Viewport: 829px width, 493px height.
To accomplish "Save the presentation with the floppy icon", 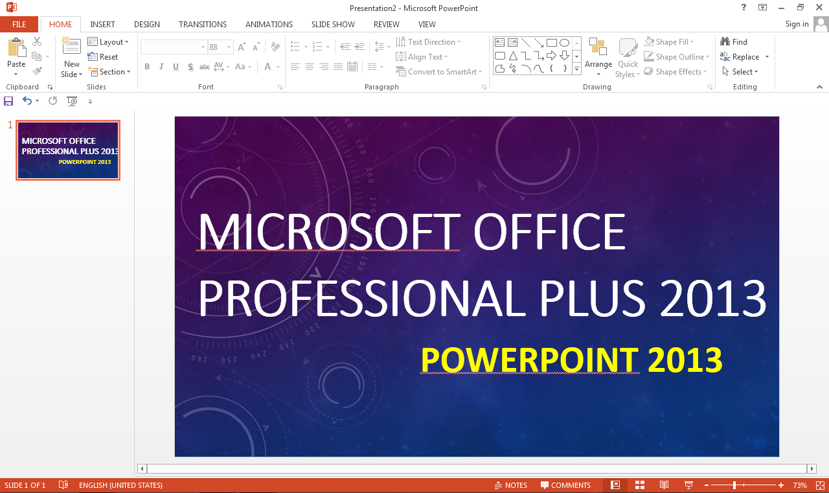I will point(8,101).
